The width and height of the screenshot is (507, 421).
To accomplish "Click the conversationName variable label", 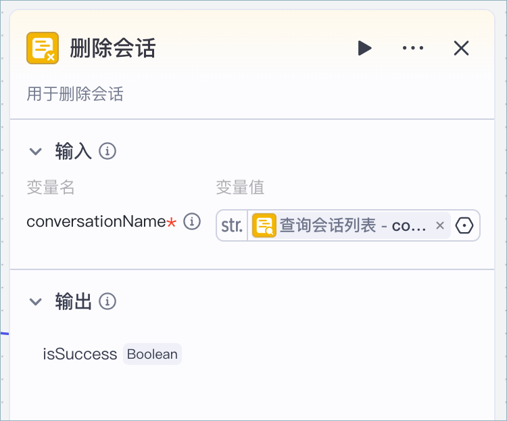I will pyautogui.click(x=96, y=222).
